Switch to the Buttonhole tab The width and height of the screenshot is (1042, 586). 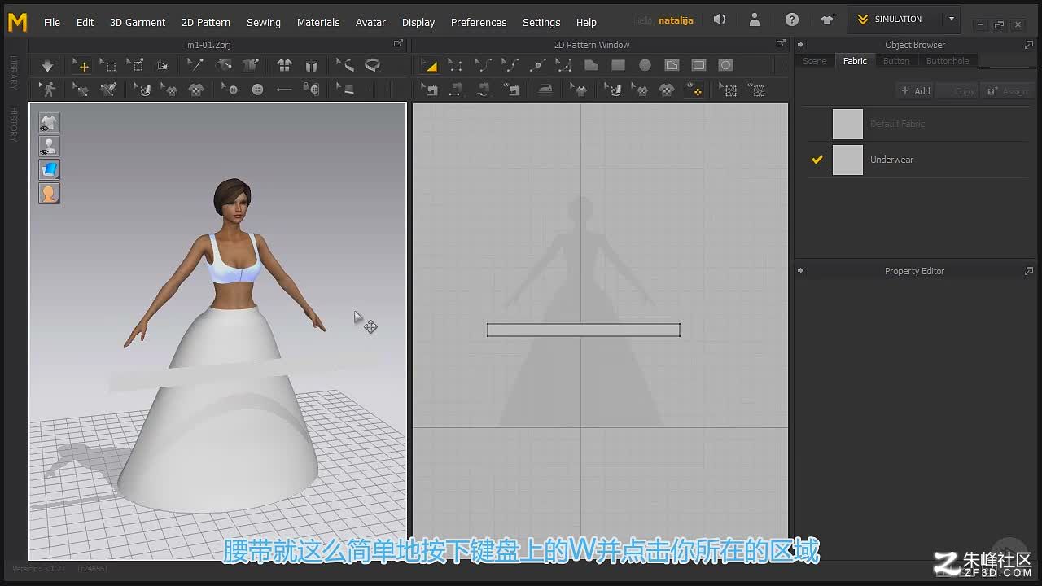tap(948, 61)
